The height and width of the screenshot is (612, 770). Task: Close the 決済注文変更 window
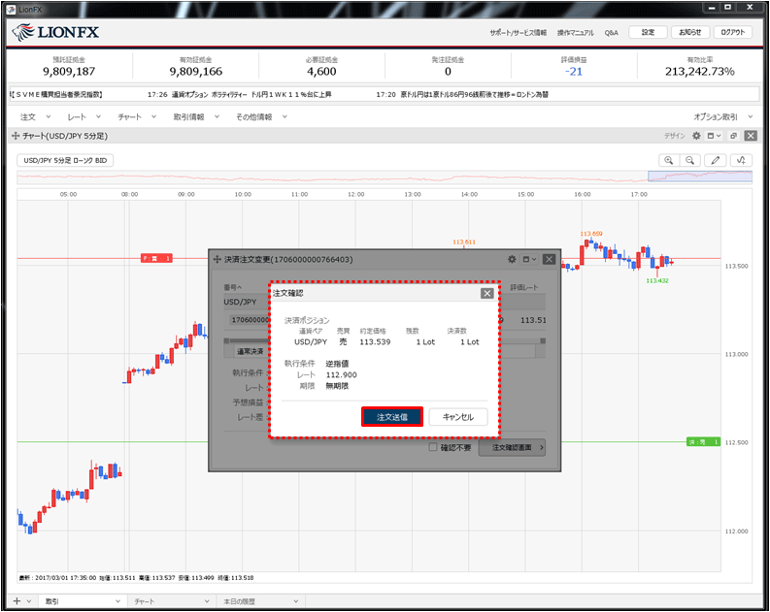click(549, 259)
